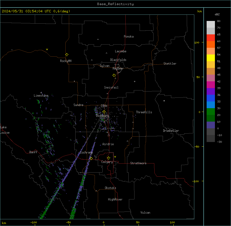Screen dimensions: 231x226
Task: Select the ThreeHills label
Action: coord(144,112)
